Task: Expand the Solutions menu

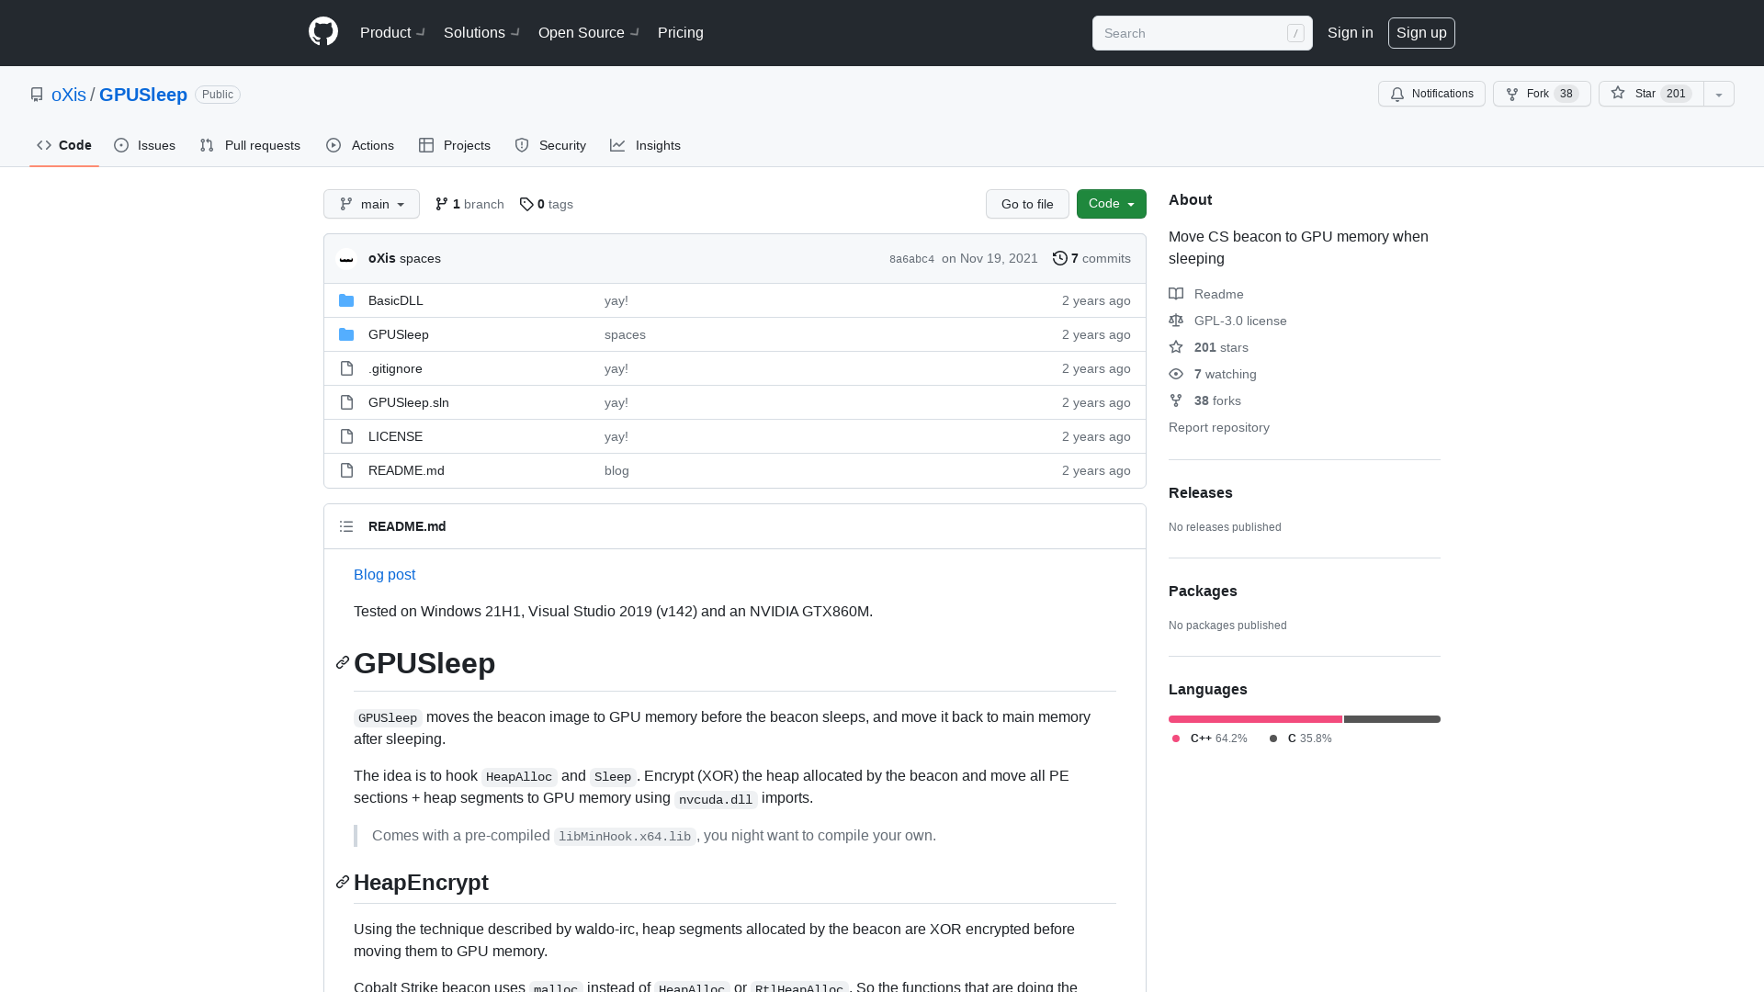Action: (481, 32)
